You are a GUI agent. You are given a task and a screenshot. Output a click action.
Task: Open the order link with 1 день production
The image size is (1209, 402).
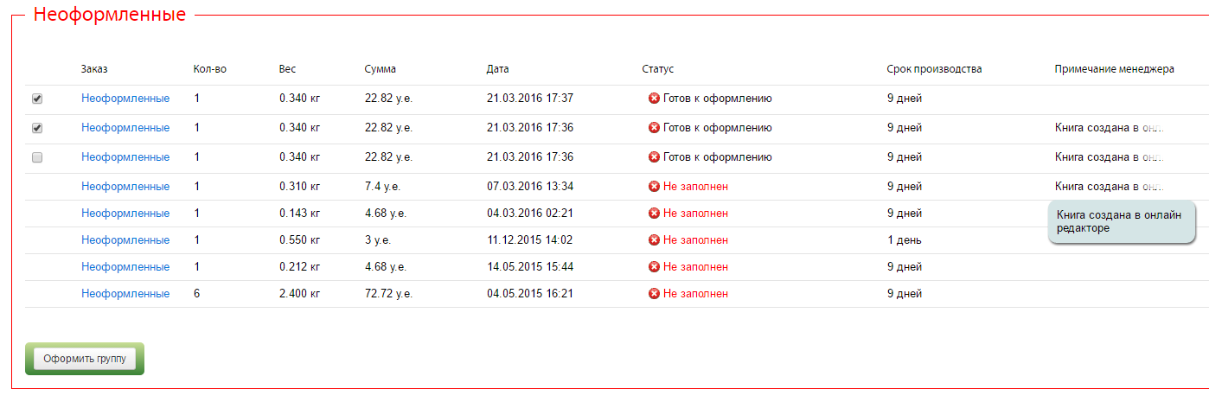pyautogui.click(x=125, y=240)
